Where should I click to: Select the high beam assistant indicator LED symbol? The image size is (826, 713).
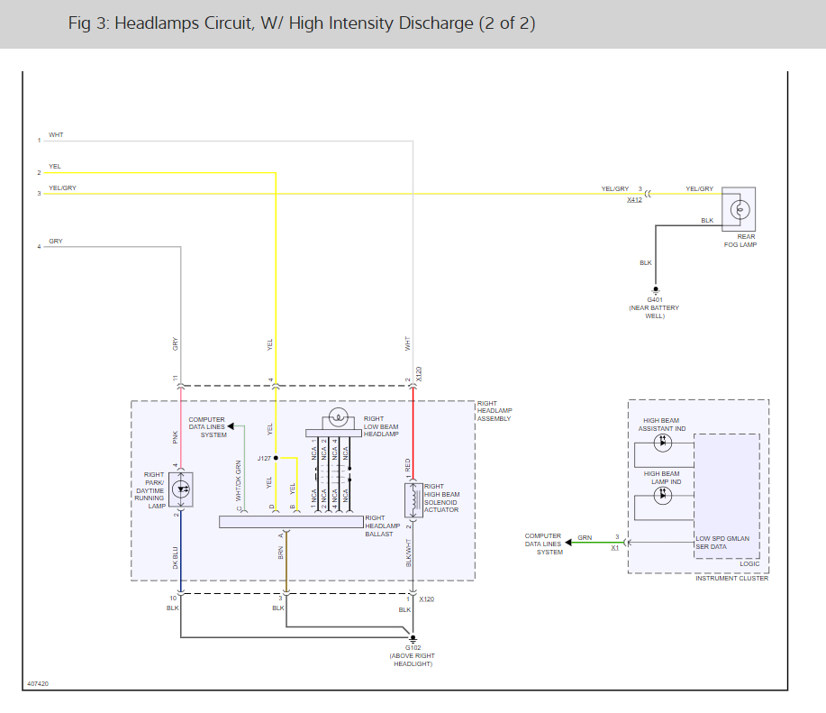pos(663,443)
